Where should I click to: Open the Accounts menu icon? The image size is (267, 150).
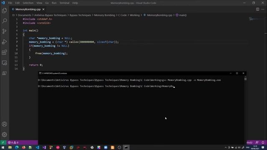pos(5,124)
